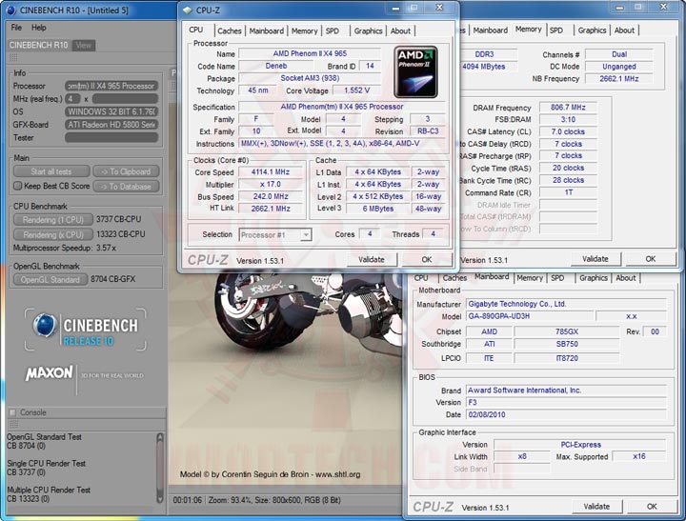Click the Processor info field in Cinebench
This screenshot has width=686, height=521.
coord(111,86)
